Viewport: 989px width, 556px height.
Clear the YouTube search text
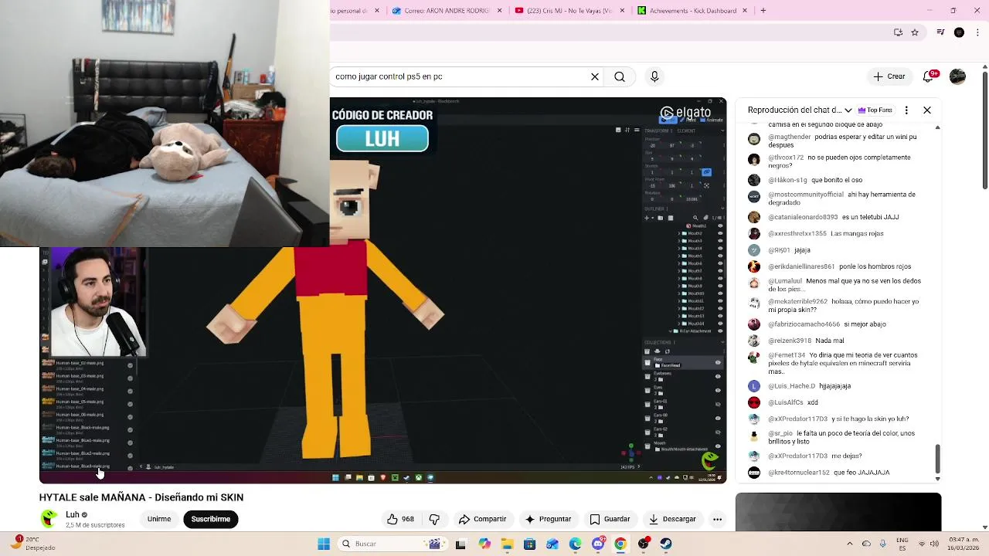coord(595,76)
